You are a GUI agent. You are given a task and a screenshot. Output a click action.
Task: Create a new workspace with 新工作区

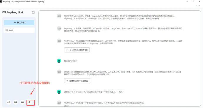[19, 23]
